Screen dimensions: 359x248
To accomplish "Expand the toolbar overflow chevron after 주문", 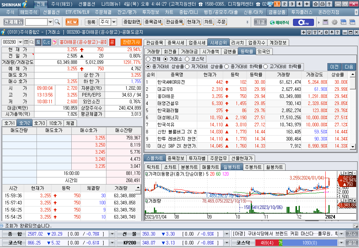I will [247, 22].
